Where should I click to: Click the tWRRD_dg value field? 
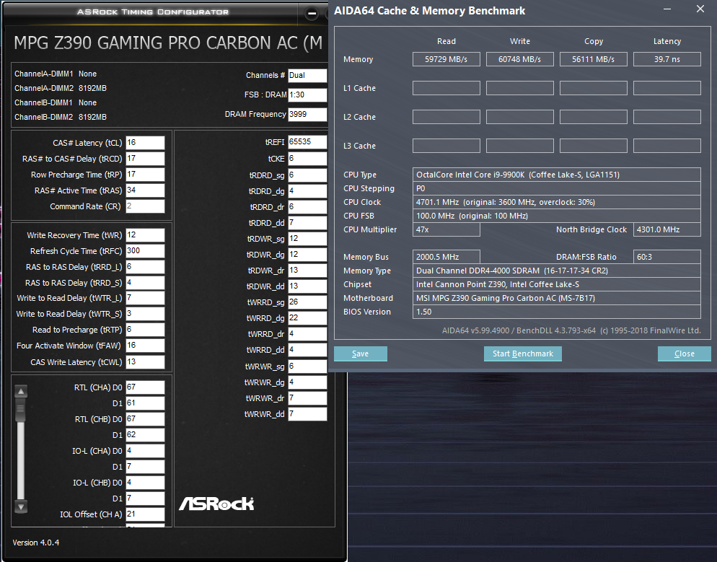tap(307, 318)
